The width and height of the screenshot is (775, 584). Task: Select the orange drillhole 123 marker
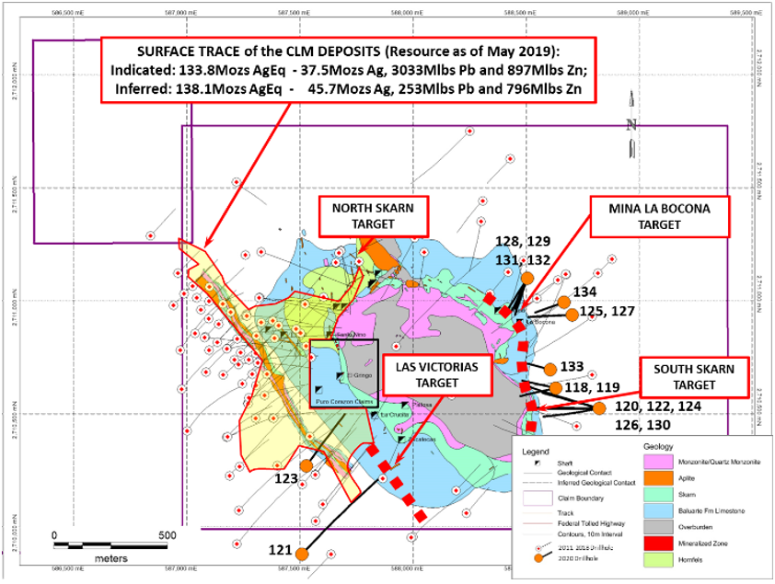tap(306, 465)
